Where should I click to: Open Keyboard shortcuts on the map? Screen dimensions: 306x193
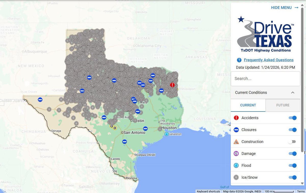[208, 191]
